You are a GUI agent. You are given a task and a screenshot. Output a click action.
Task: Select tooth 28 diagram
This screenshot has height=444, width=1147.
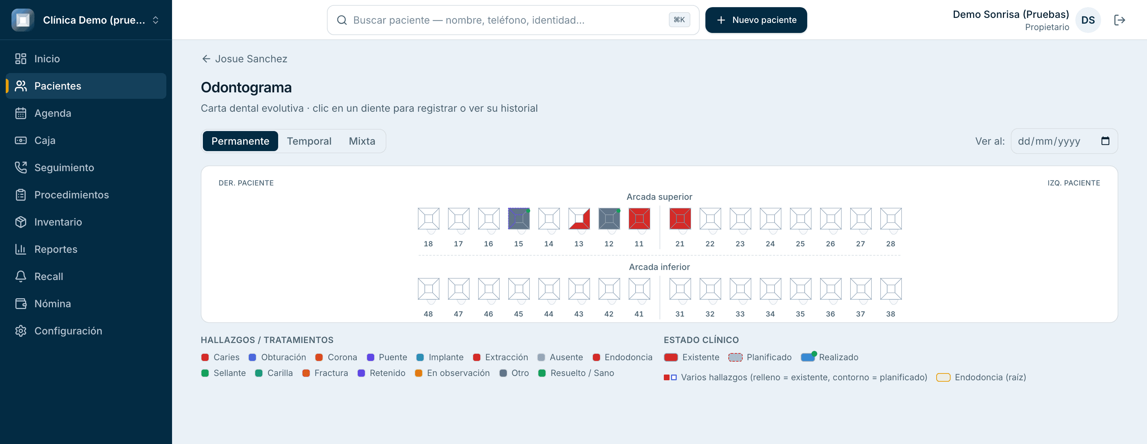pyautogui.click(x=891, y=219)
